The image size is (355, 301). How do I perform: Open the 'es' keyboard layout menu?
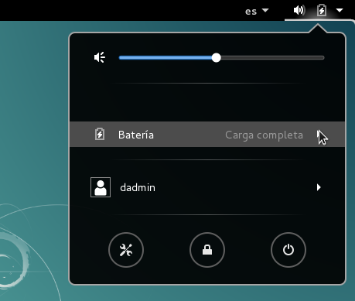point(257,11)
